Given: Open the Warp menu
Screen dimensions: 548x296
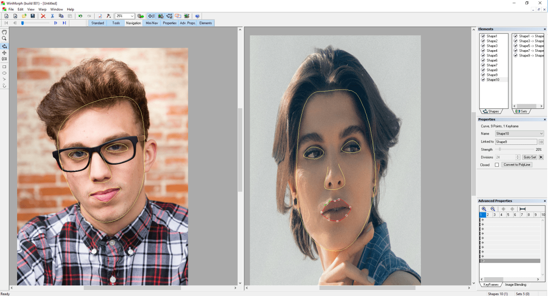Looking at the screenshot, I should pyautogui.click(x=42, y=9).
